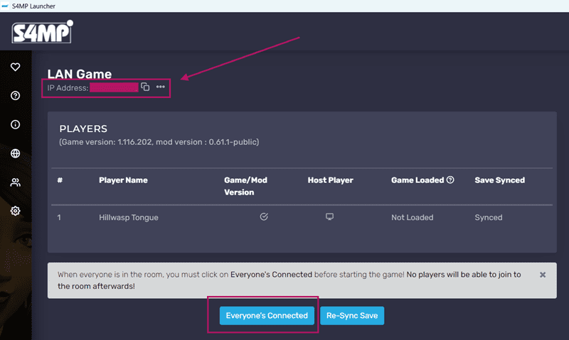The width and height of the screenshot is (569, 340).
Task: Select player name Hillwasp Tongue
Action: [x=129, y=218]
